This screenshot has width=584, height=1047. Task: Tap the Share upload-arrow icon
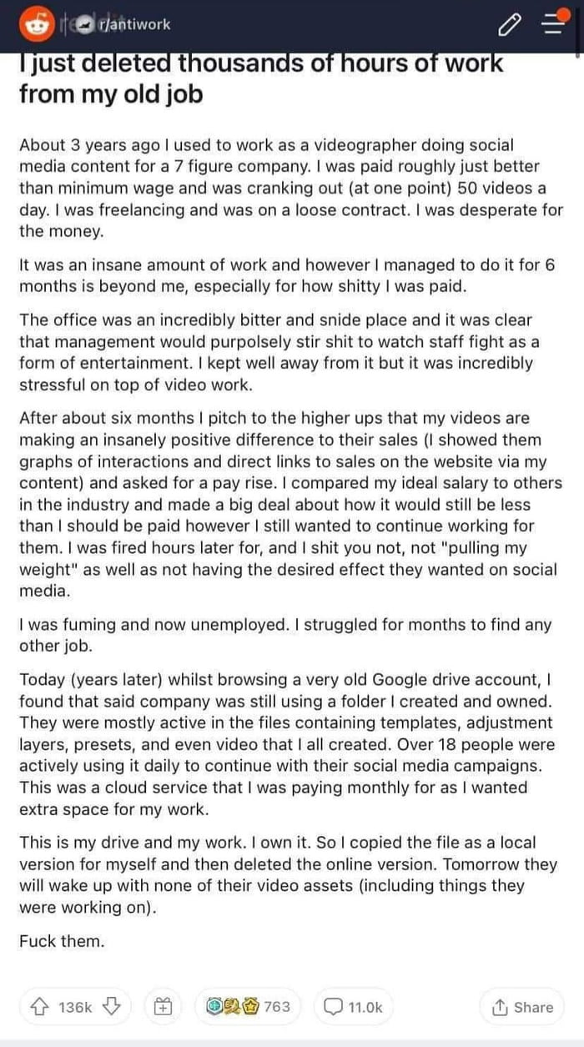click(x=500, y=1008)
